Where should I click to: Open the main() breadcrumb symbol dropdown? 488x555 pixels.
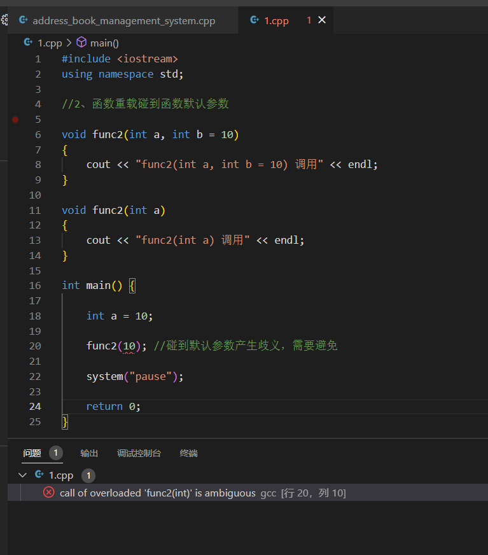pyautogui.click(x=104, y=43)
